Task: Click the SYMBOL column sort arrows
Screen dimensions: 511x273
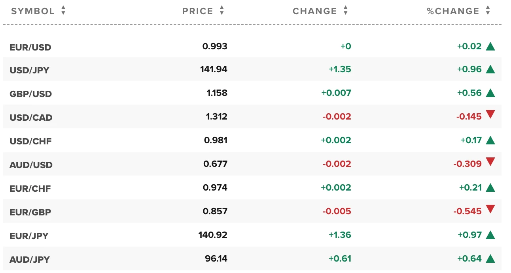Action: pos(63,11)
